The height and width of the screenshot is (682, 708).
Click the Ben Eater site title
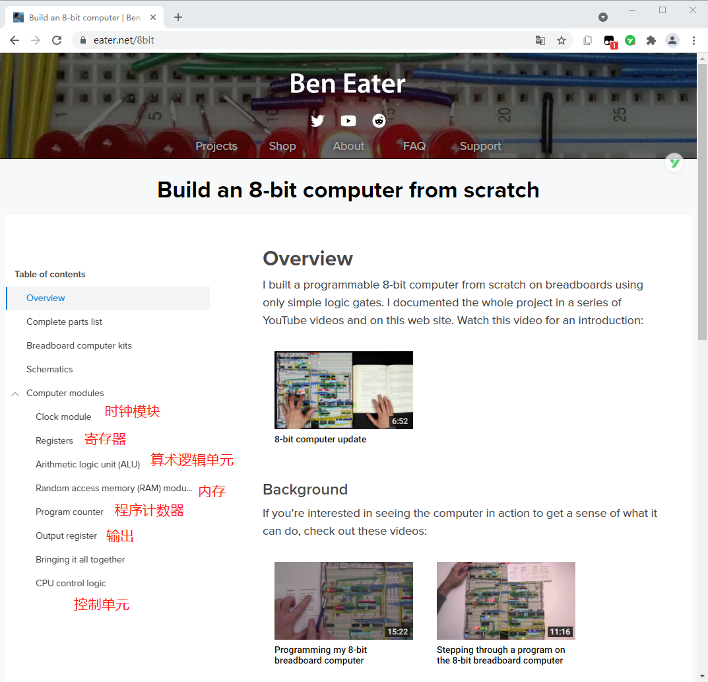tap(347, 84)
